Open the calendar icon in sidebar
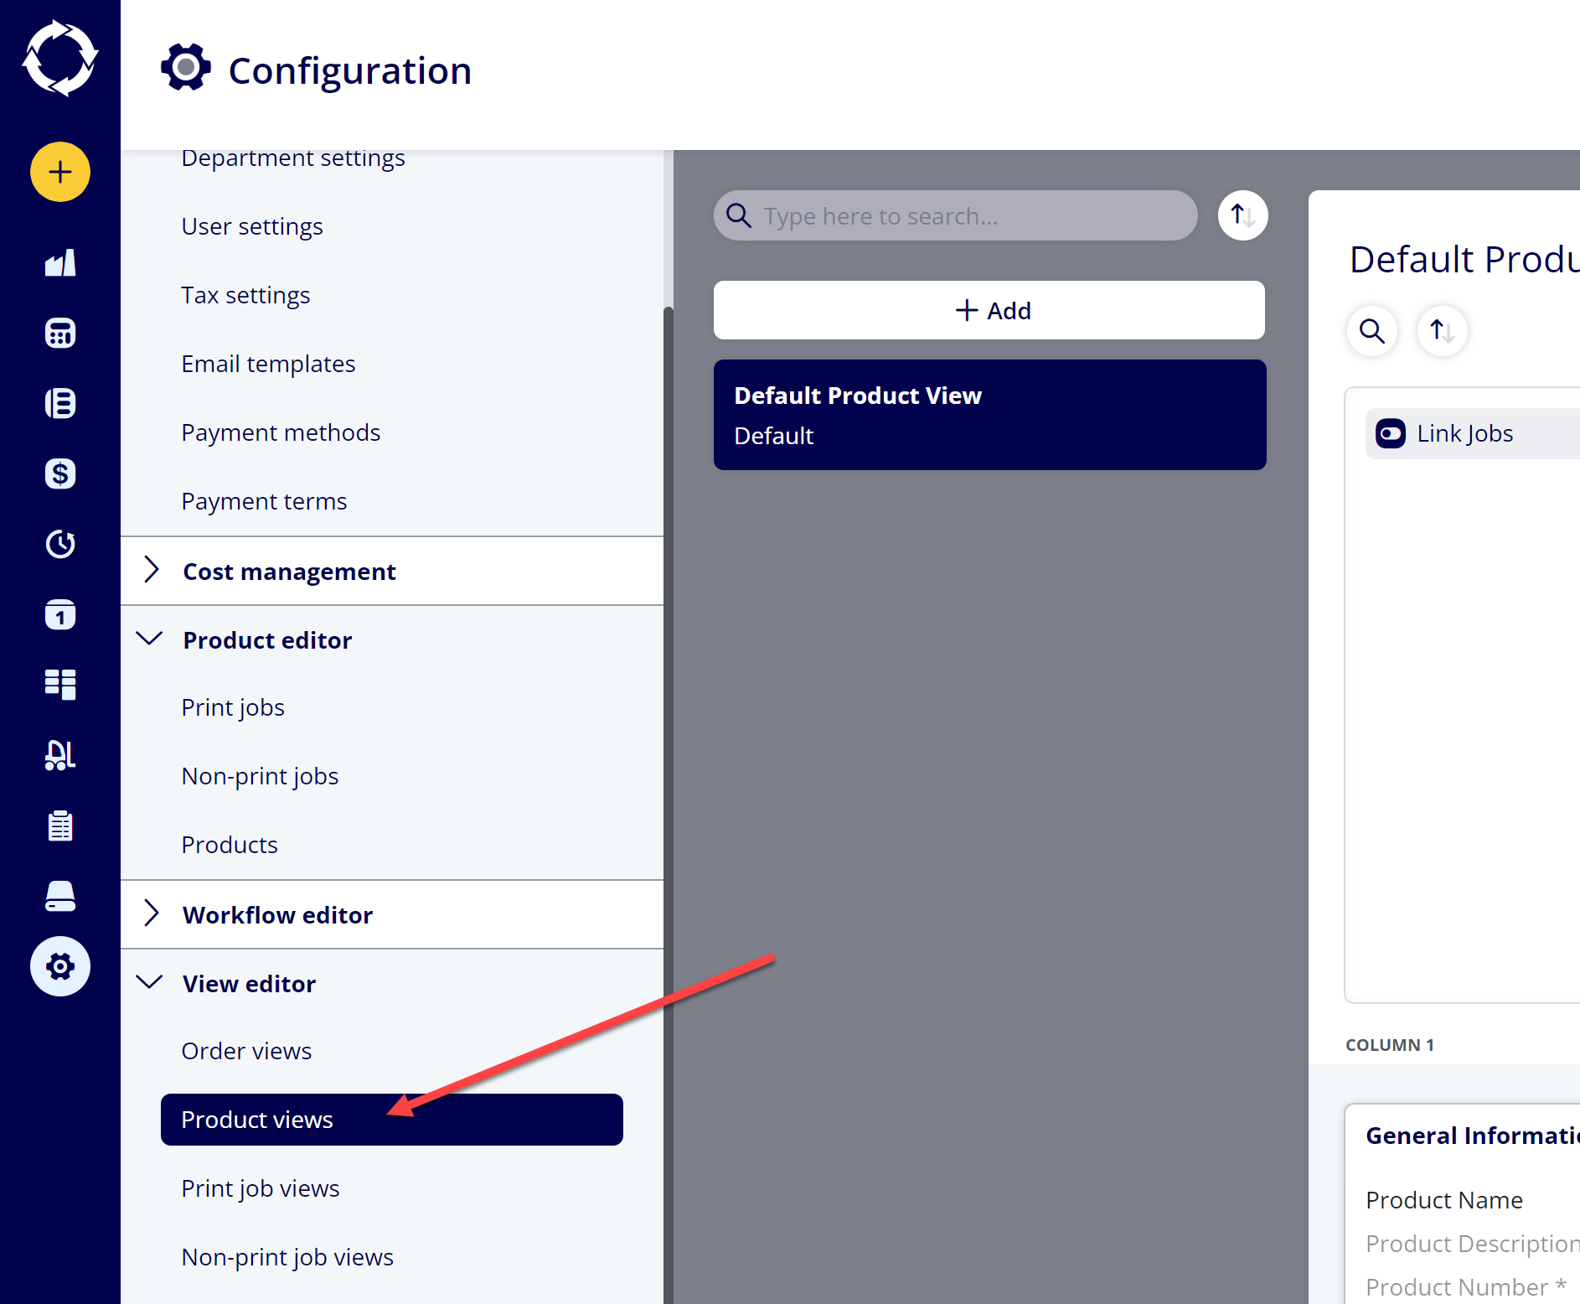The width and height of the screenshot is (1580, 1304). click(x=60, y=614)
